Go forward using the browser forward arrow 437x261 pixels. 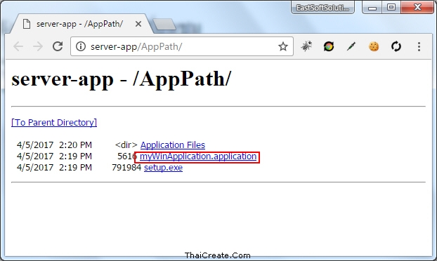[x=38, y=46]
